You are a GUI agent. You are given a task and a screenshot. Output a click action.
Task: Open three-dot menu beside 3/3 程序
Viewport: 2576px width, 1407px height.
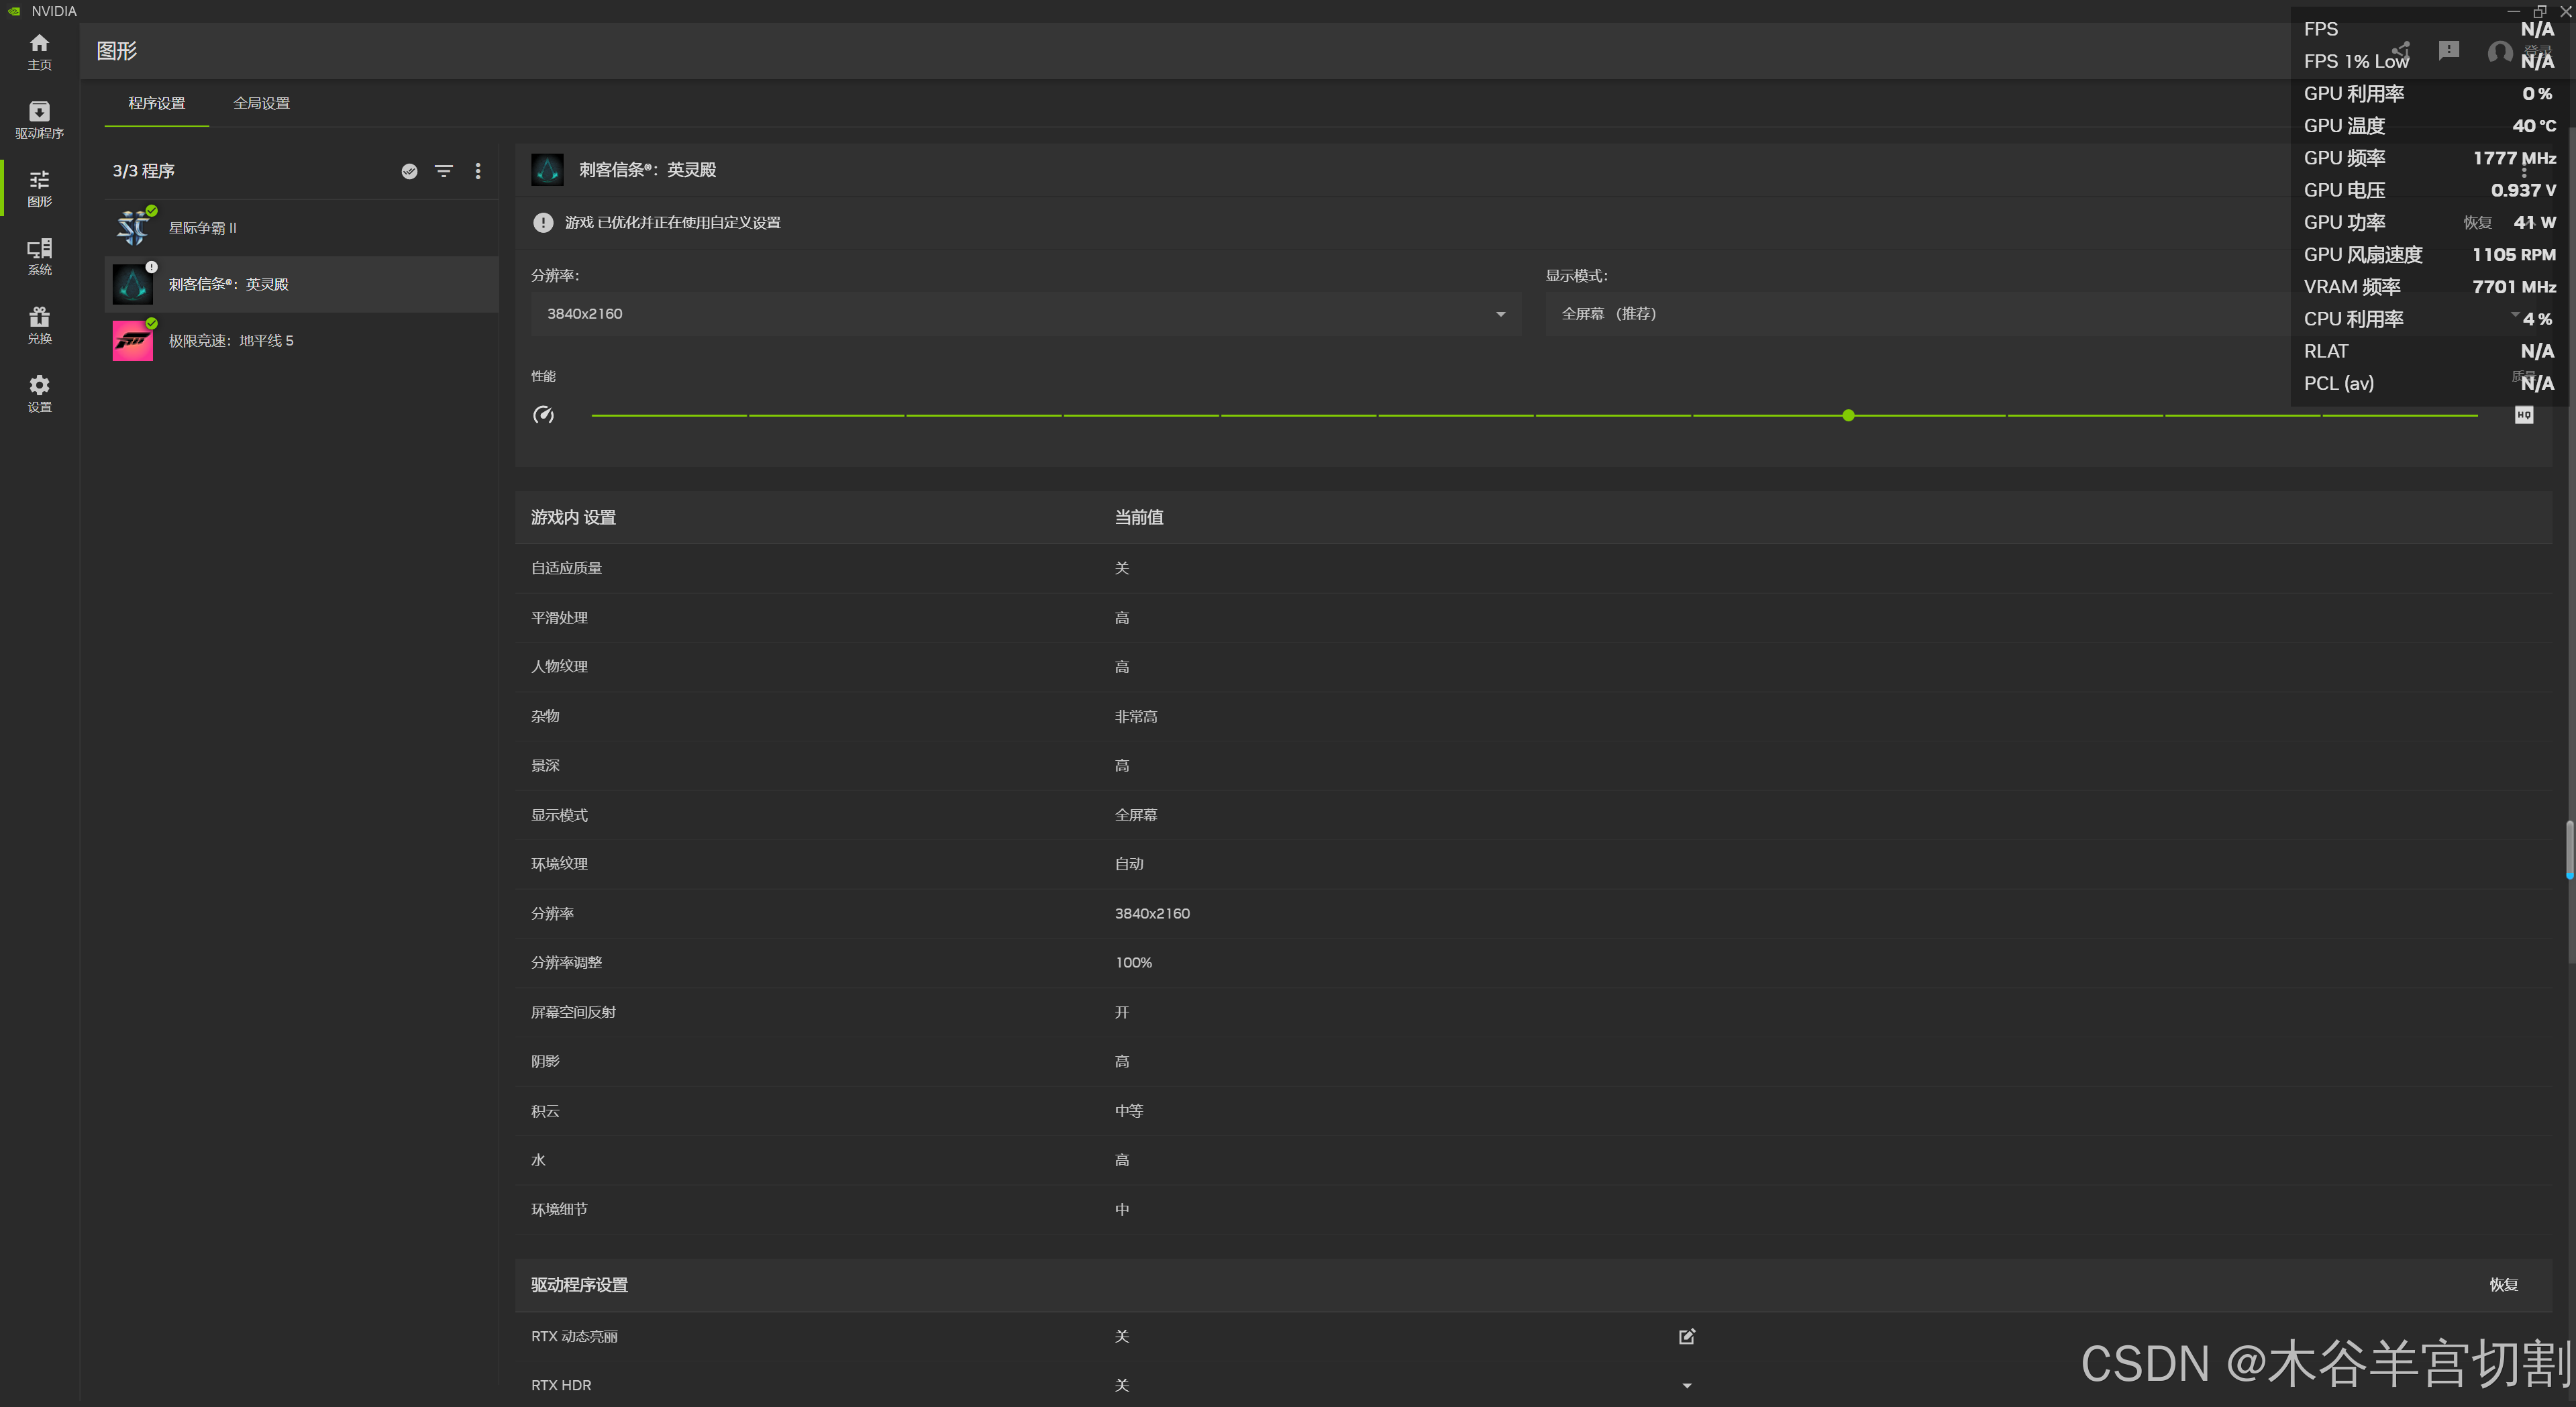pos(478,171)
